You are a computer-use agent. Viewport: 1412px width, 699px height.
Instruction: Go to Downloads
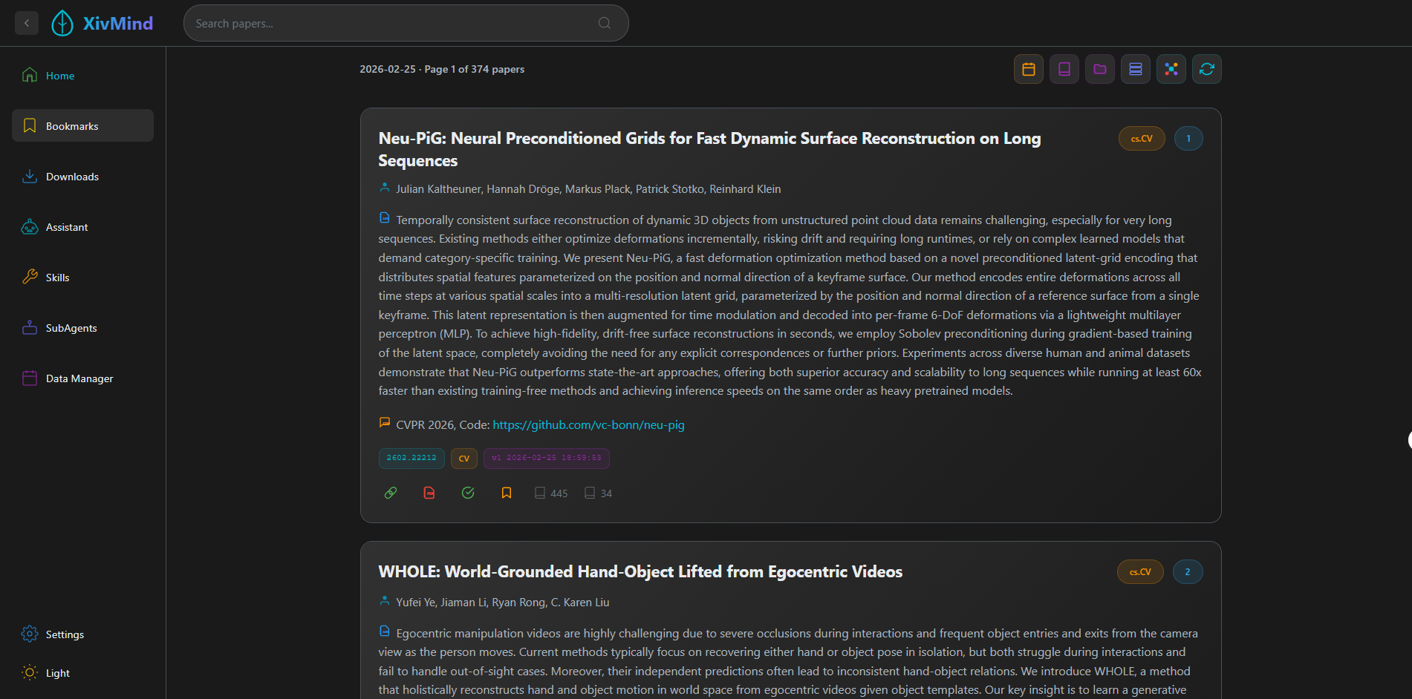pos(82,177)
